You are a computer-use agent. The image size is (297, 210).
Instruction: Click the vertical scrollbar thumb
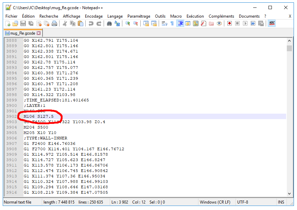pos(289,48)
